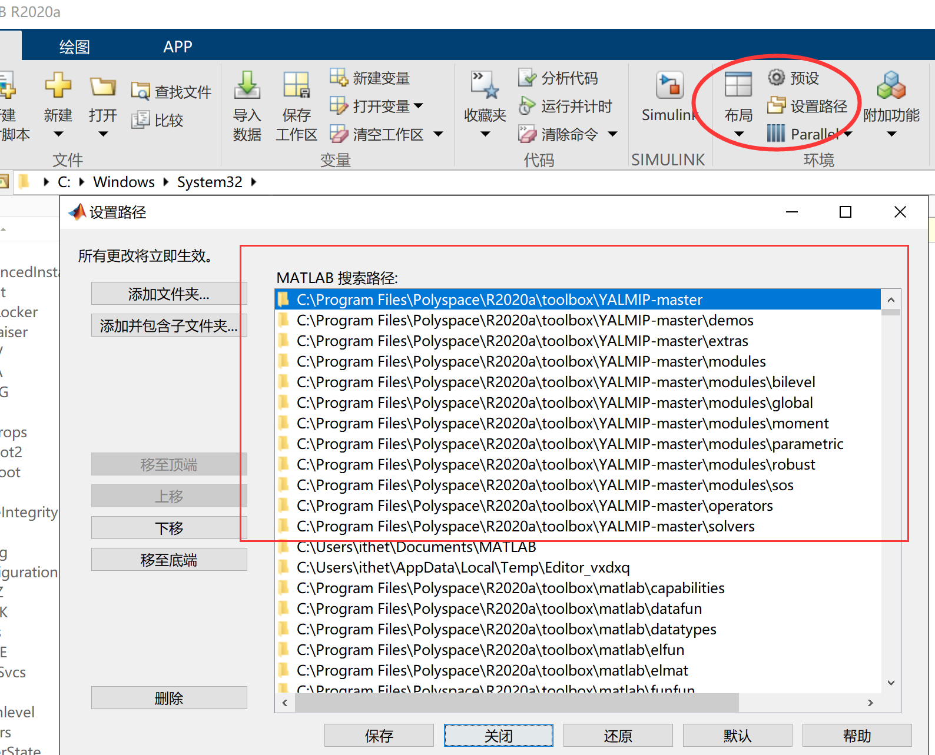Switch to the APP tab
935x755 pixels.
[x=178, y=46]
